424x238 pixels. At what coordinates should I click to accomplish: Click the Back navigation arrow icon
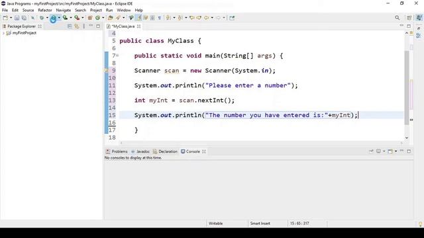[x=206, y=18]
